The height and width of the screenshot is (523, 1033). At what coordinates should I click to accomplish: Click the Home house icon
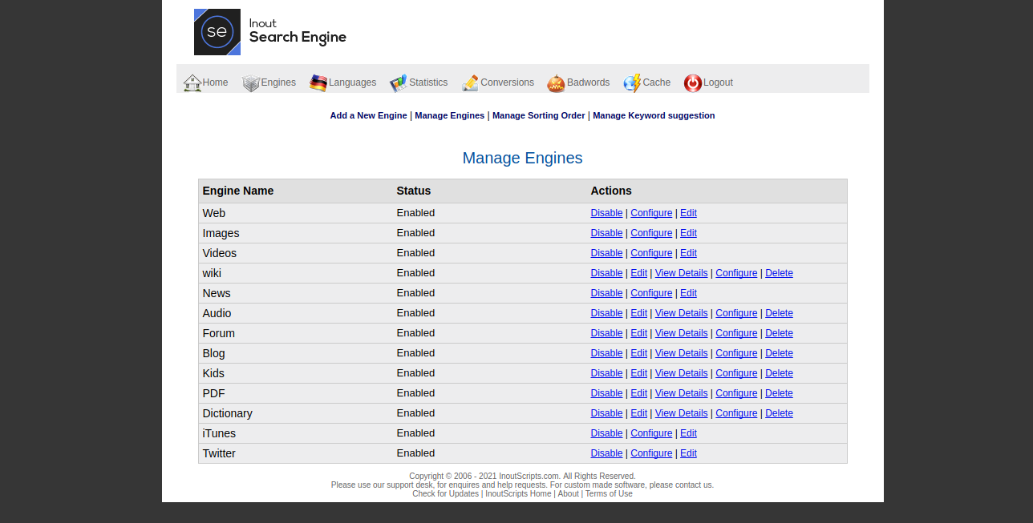pyautogui.click(x=192, y=82)
